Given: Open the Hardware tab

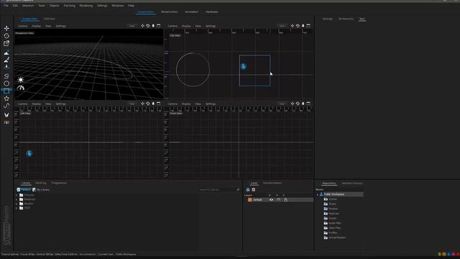Looking at the screenshot, I should click(x=211, y=12).
